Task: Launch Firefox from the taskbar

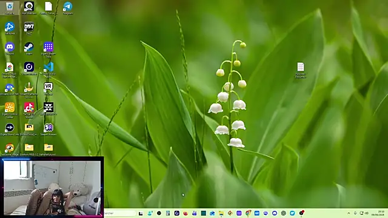Action: pos(186,213)
